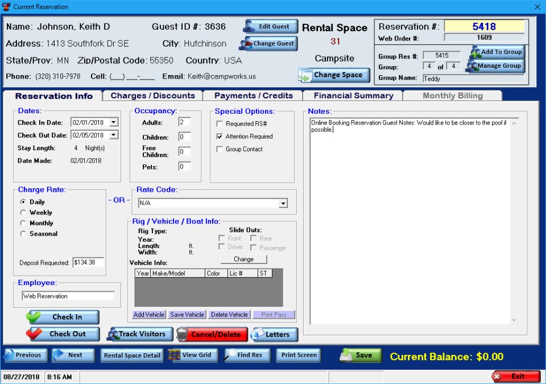Click the Change Guest people icon
This screenshot has height=384, width=546.
click(x=246, y=44)
